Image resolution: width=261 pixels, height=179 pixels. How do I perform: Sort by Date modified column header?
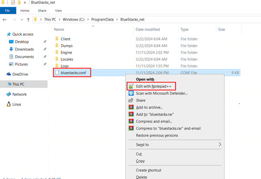(x=148, y=30)
